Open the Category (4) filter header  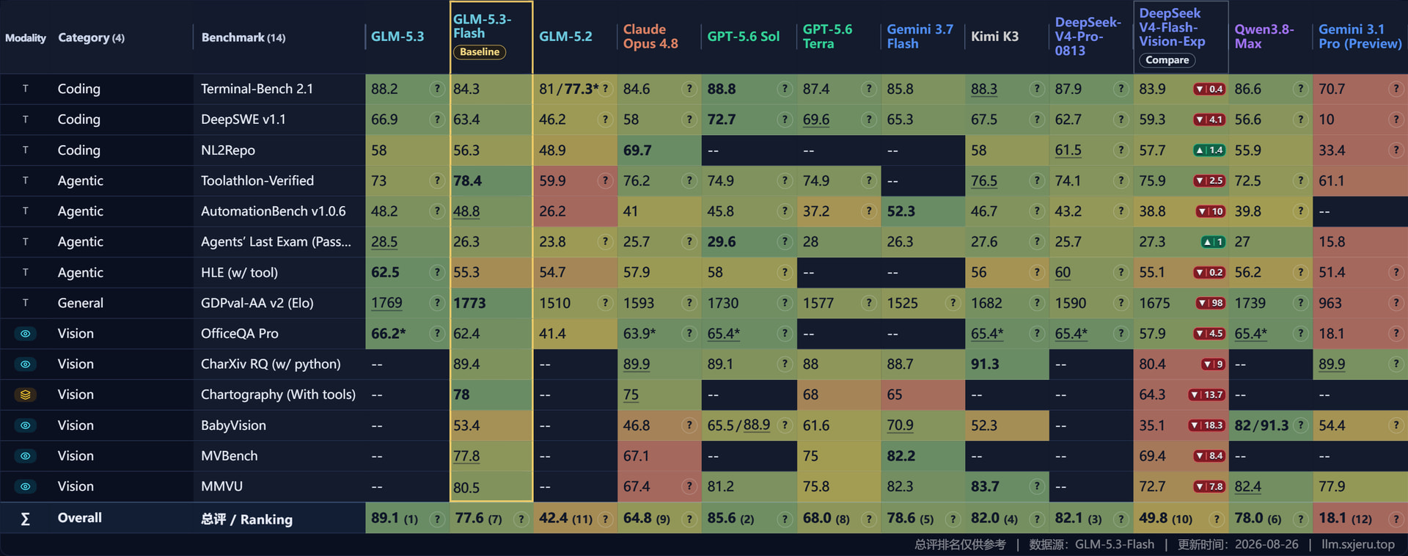(x=91, y=37)
